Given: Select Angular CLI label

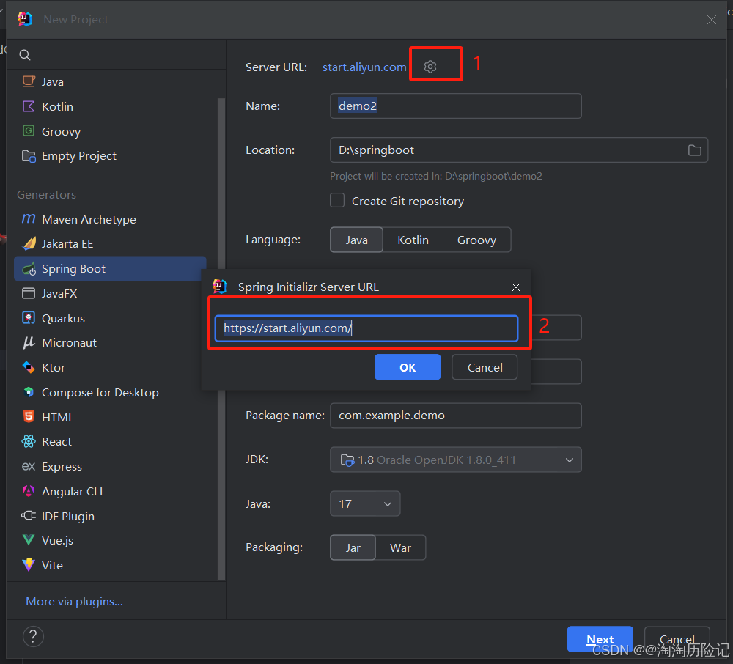Looking at the screenshot, I should 72,492.
